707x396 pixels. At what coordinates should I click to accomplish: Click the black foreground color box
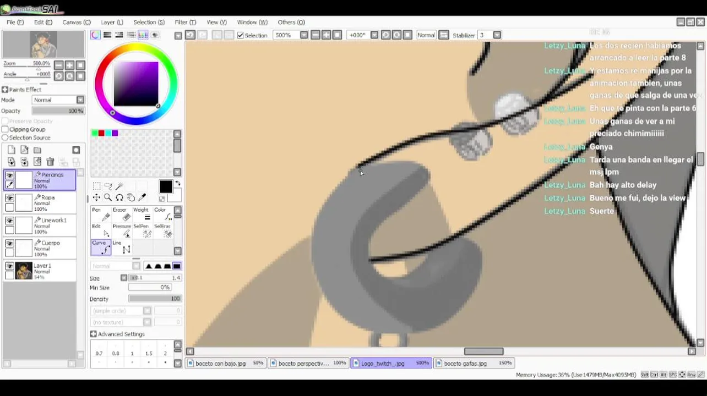[166, 187]
